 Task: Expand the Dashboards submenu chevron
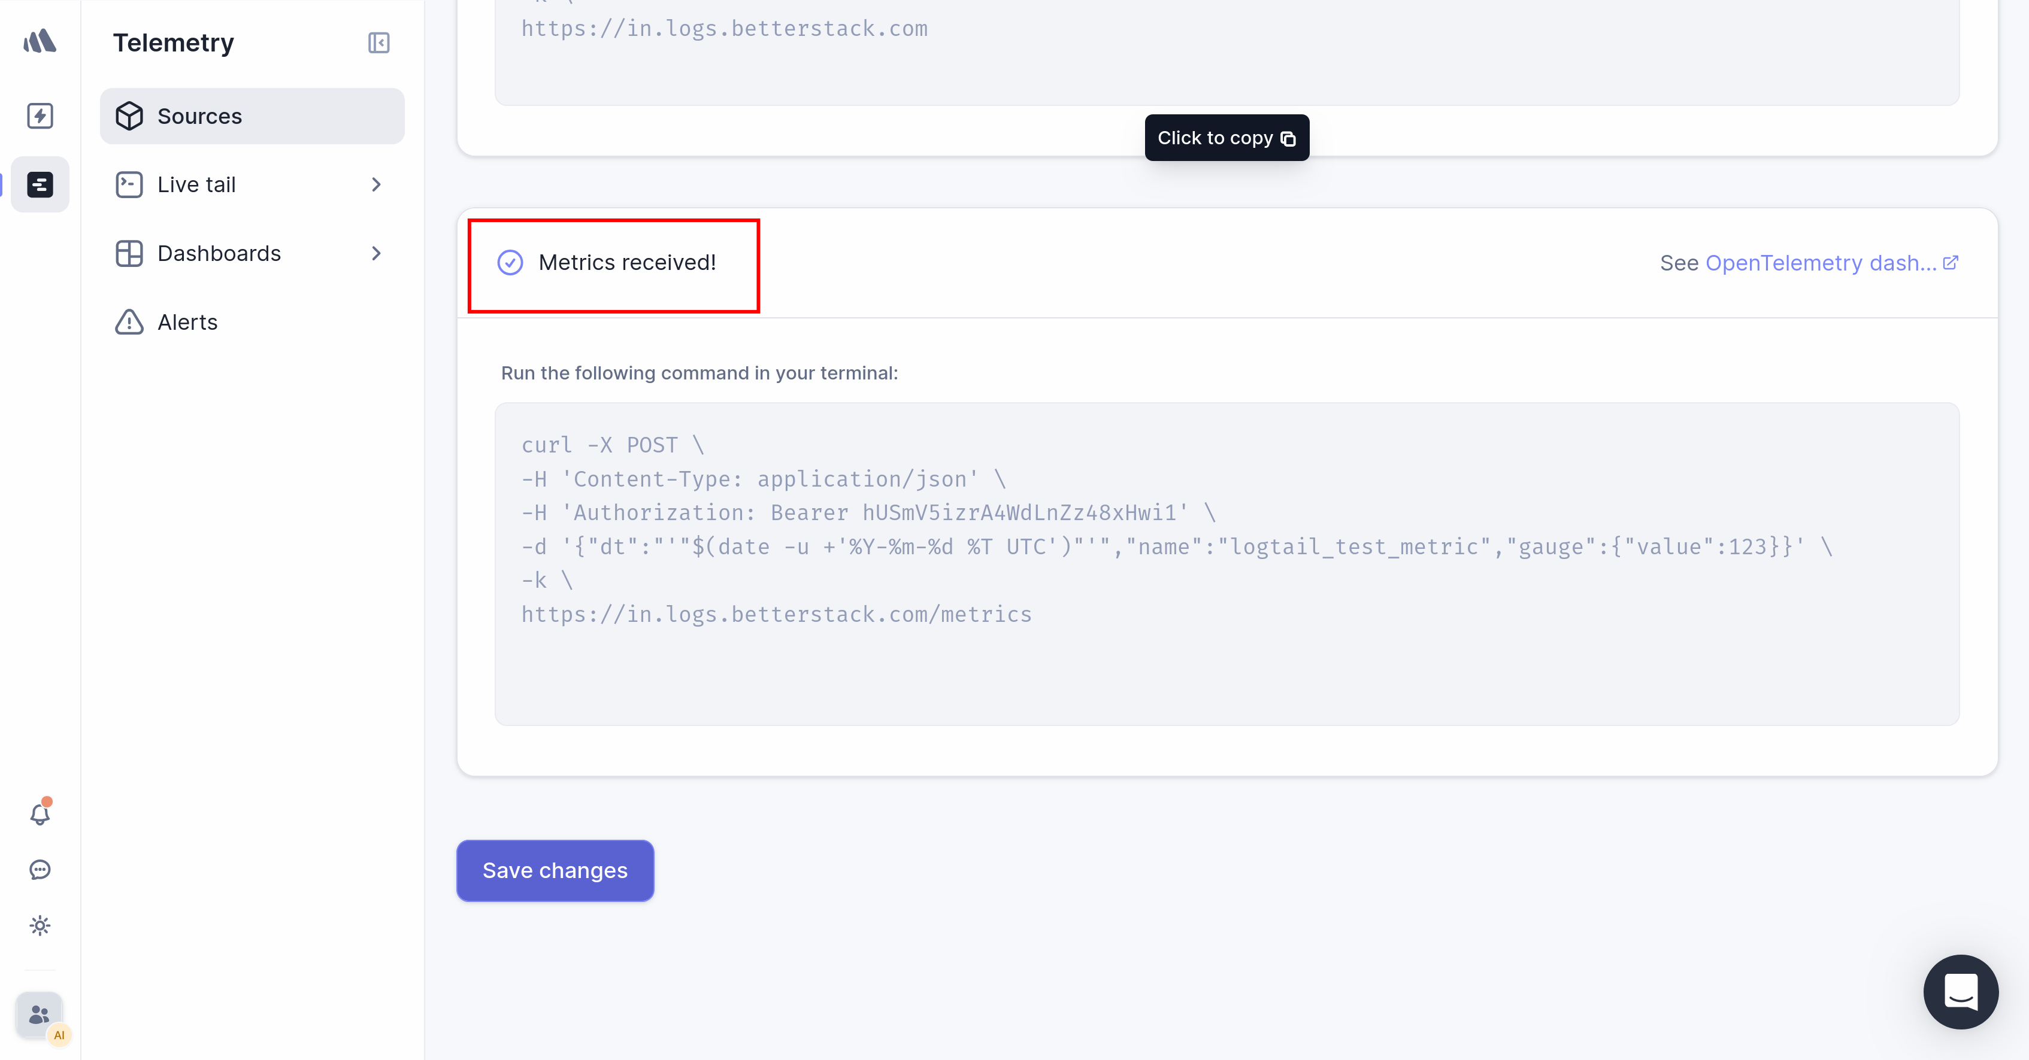coord(377,253)
